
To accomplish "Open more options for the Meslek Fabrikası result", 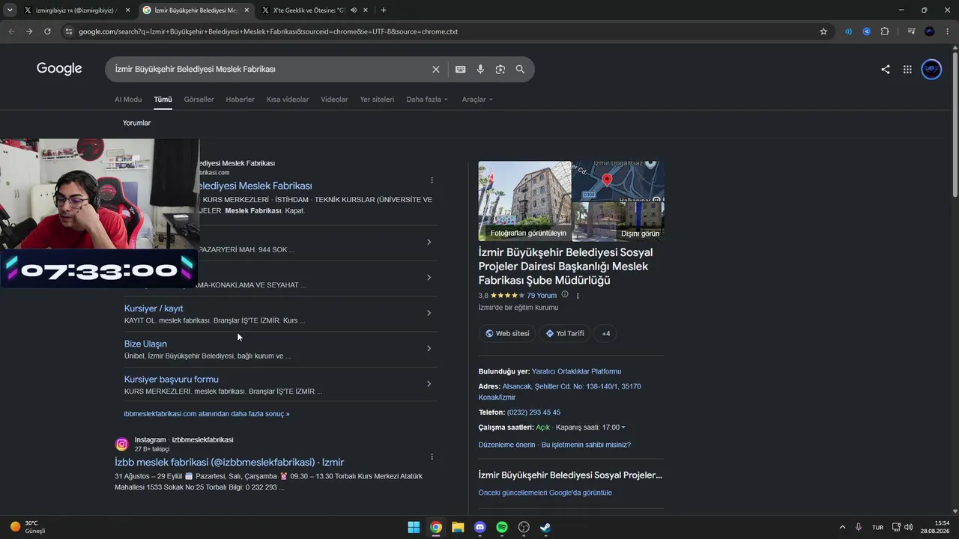I will 432,180.
